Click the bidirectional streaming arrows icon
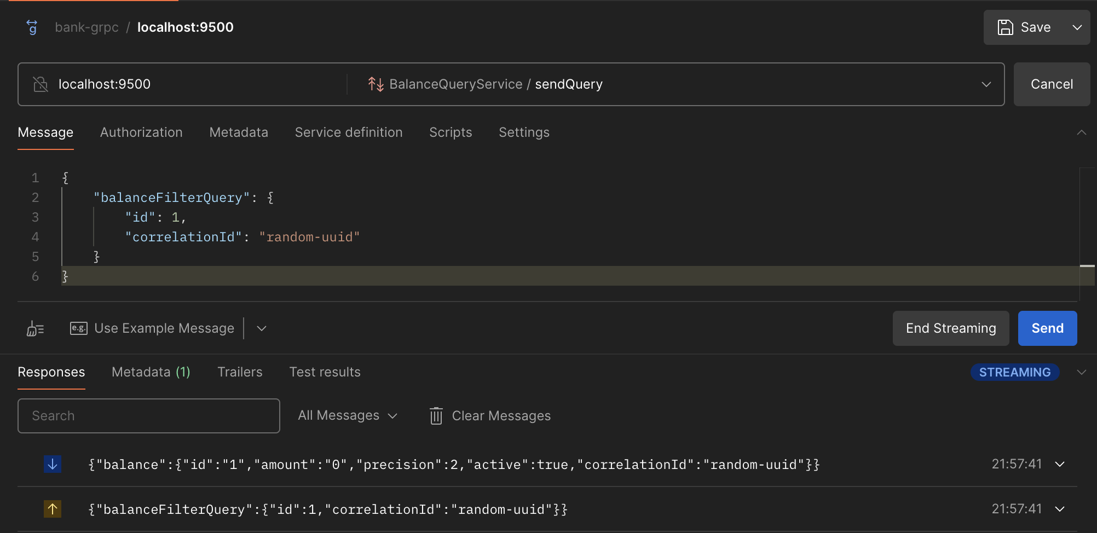This screenshot has width=1097, height=533. click(376, 84)
